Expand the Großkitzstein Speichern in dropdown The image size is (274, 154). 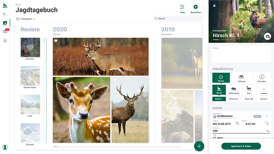coord(267,116)
